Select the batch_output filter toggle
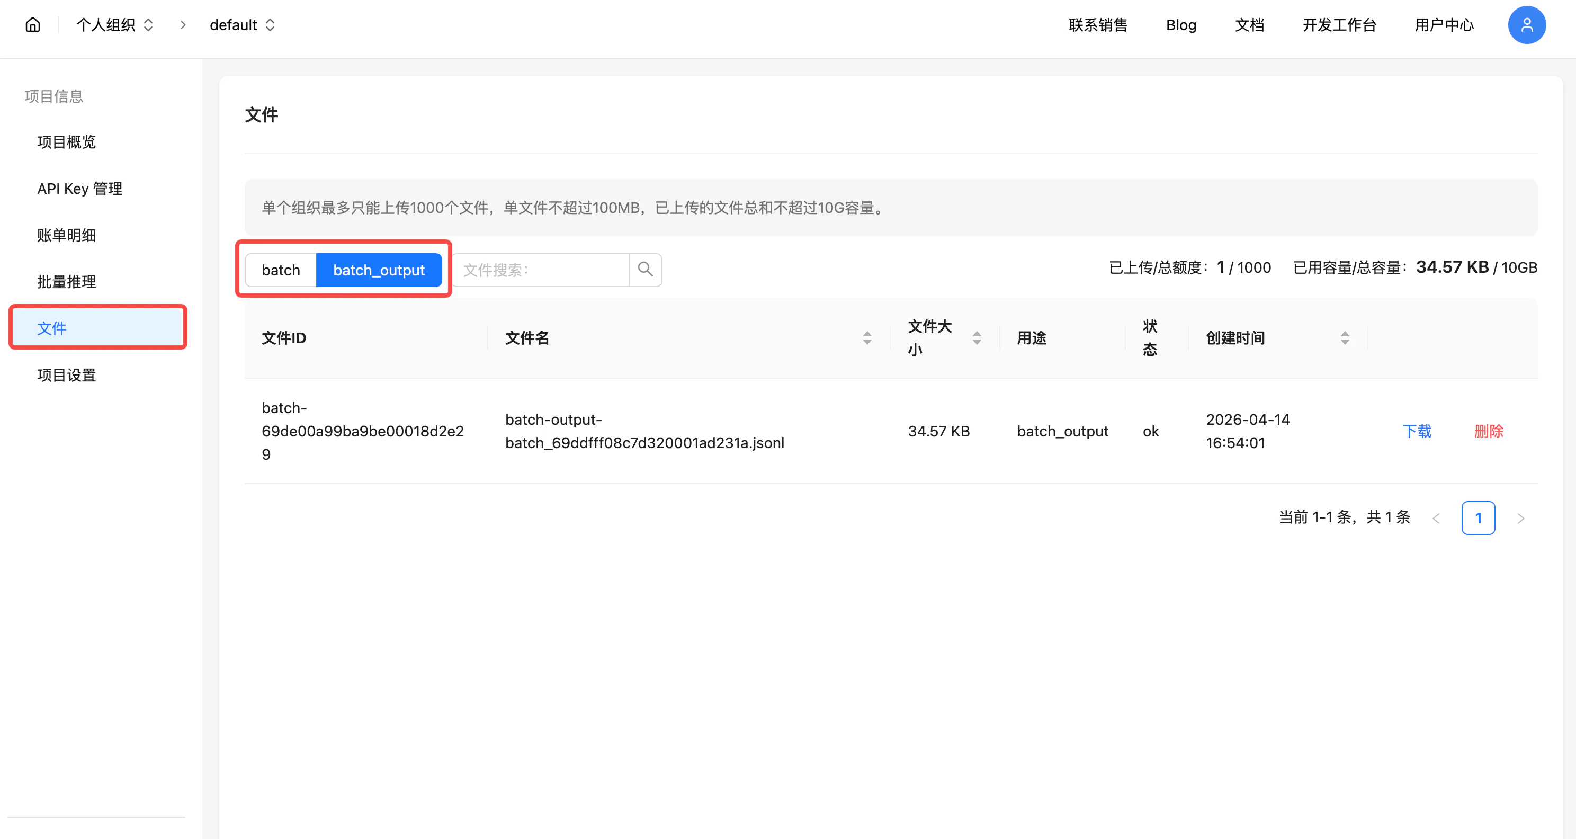Viewport: 1576px width, 839px height. coord(379,269)
